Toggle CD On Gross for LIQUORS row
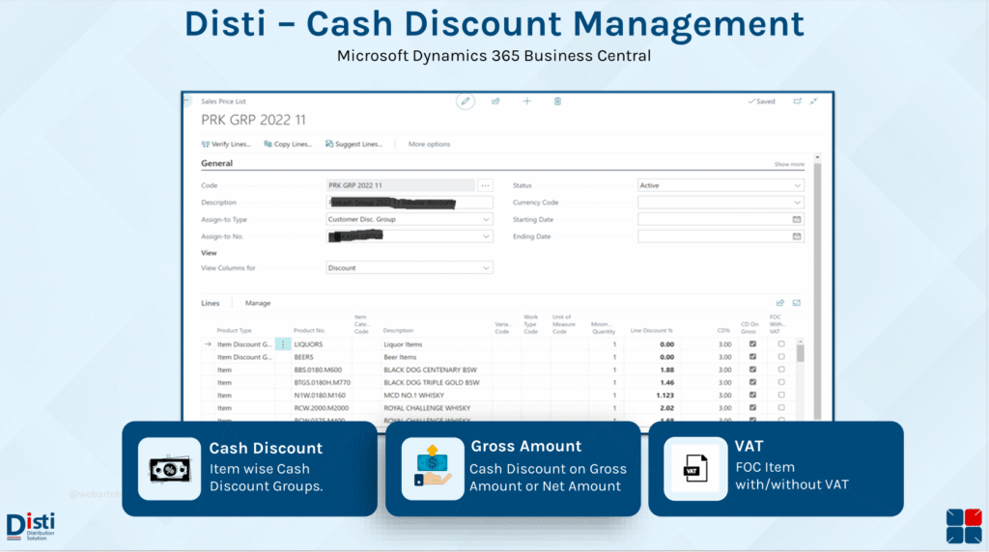This screenshot has height=552, width=989. (x=752, y=344)
